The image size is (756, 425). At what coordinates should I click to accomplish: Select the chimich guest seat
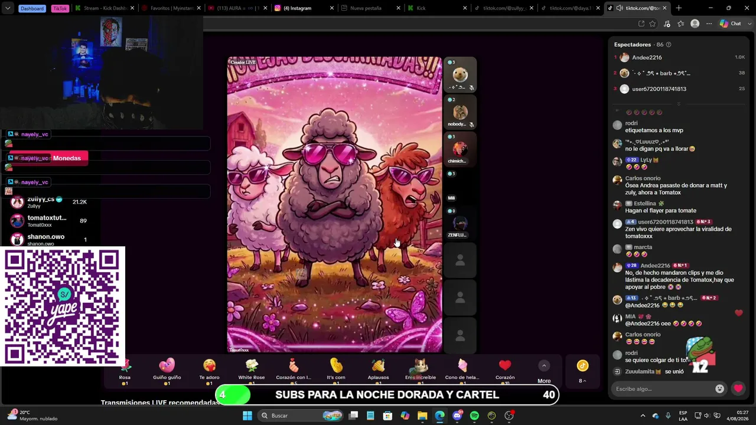pos(460,149)
